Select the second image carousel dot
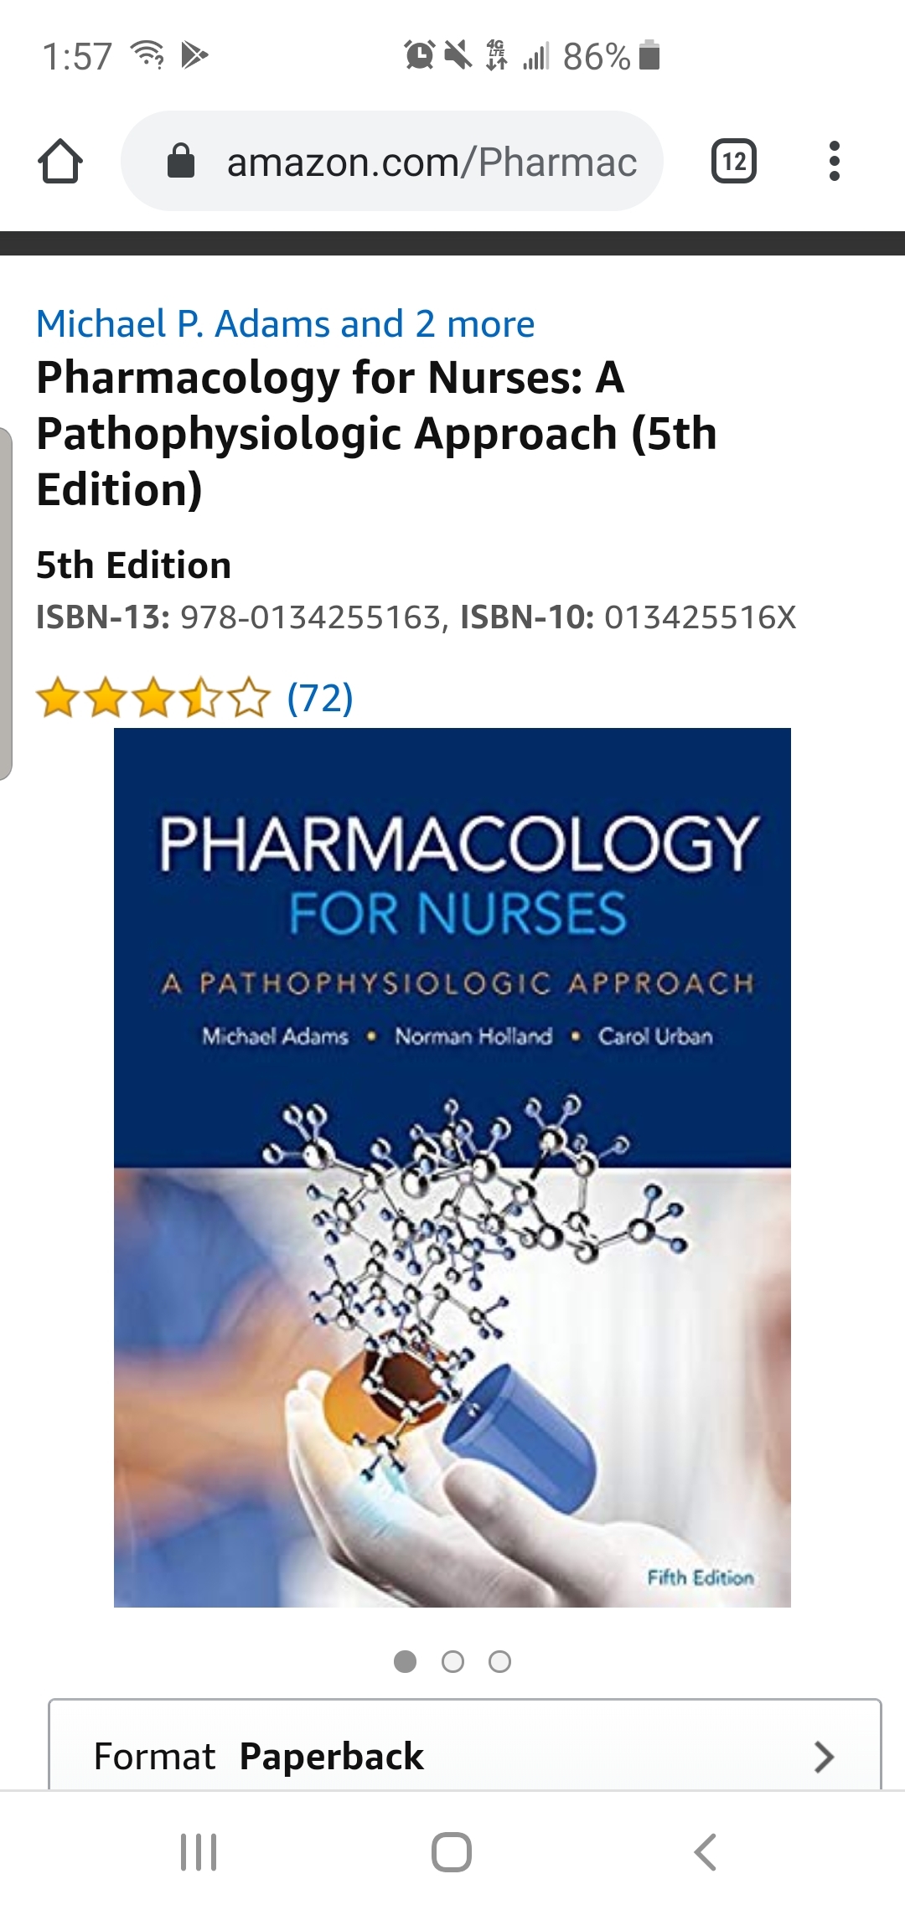This screenshot has width=905, height=1910. click(x=452, y=1661)
